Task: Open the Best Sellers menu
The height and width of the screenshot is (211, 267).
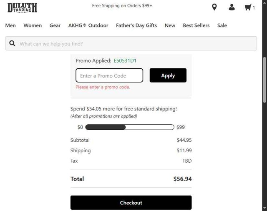Action: 196,25
